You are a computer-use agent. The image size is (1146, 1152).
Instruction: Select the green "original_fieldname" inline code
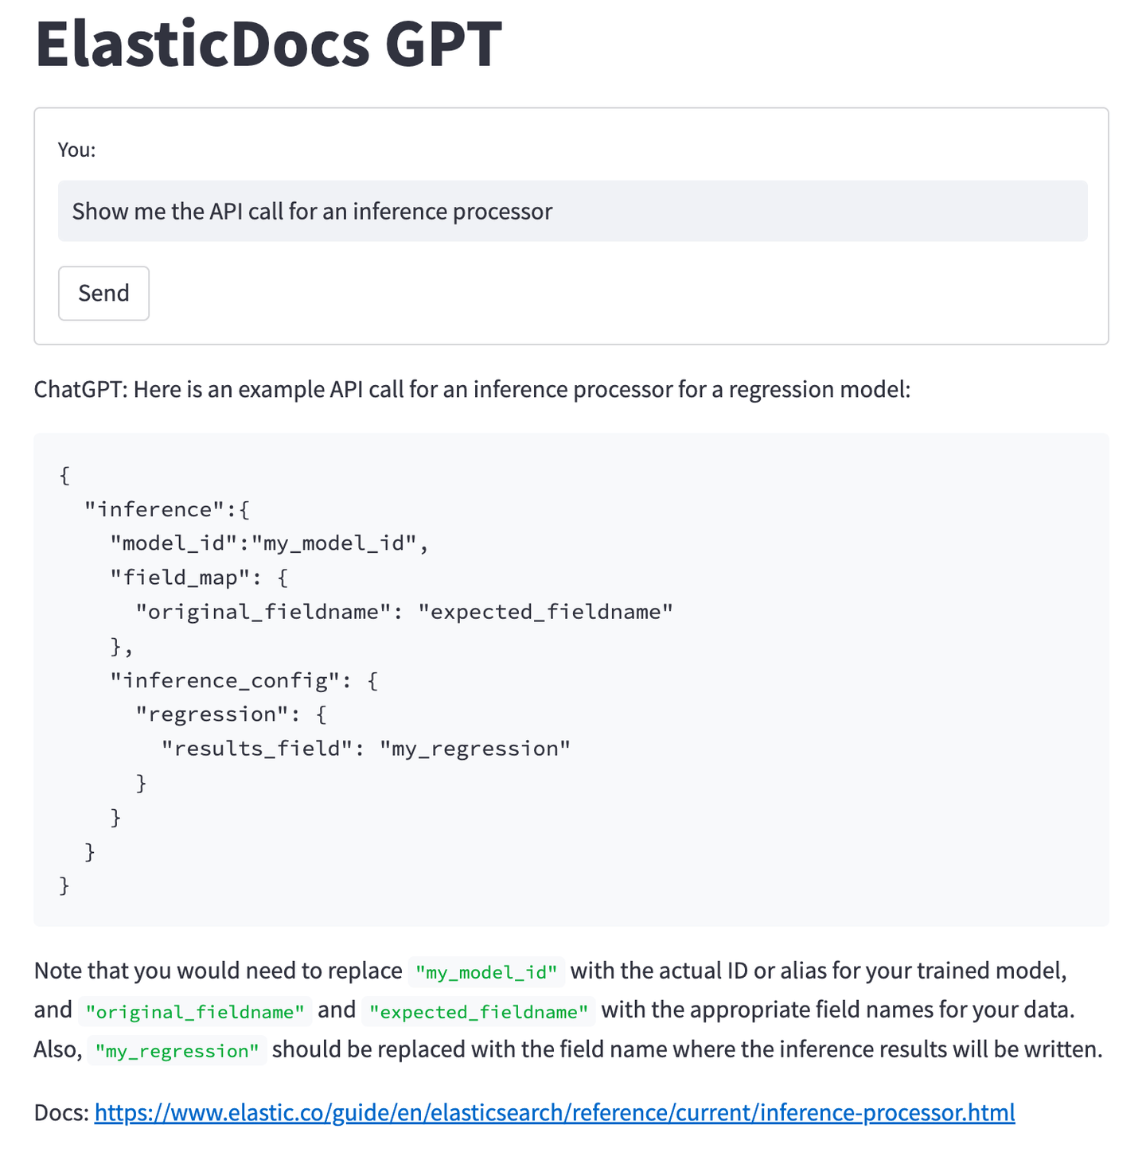(194, 1011)
